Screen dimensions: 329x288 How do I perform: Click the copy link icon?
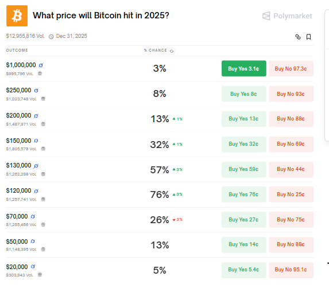click(298, 37)
